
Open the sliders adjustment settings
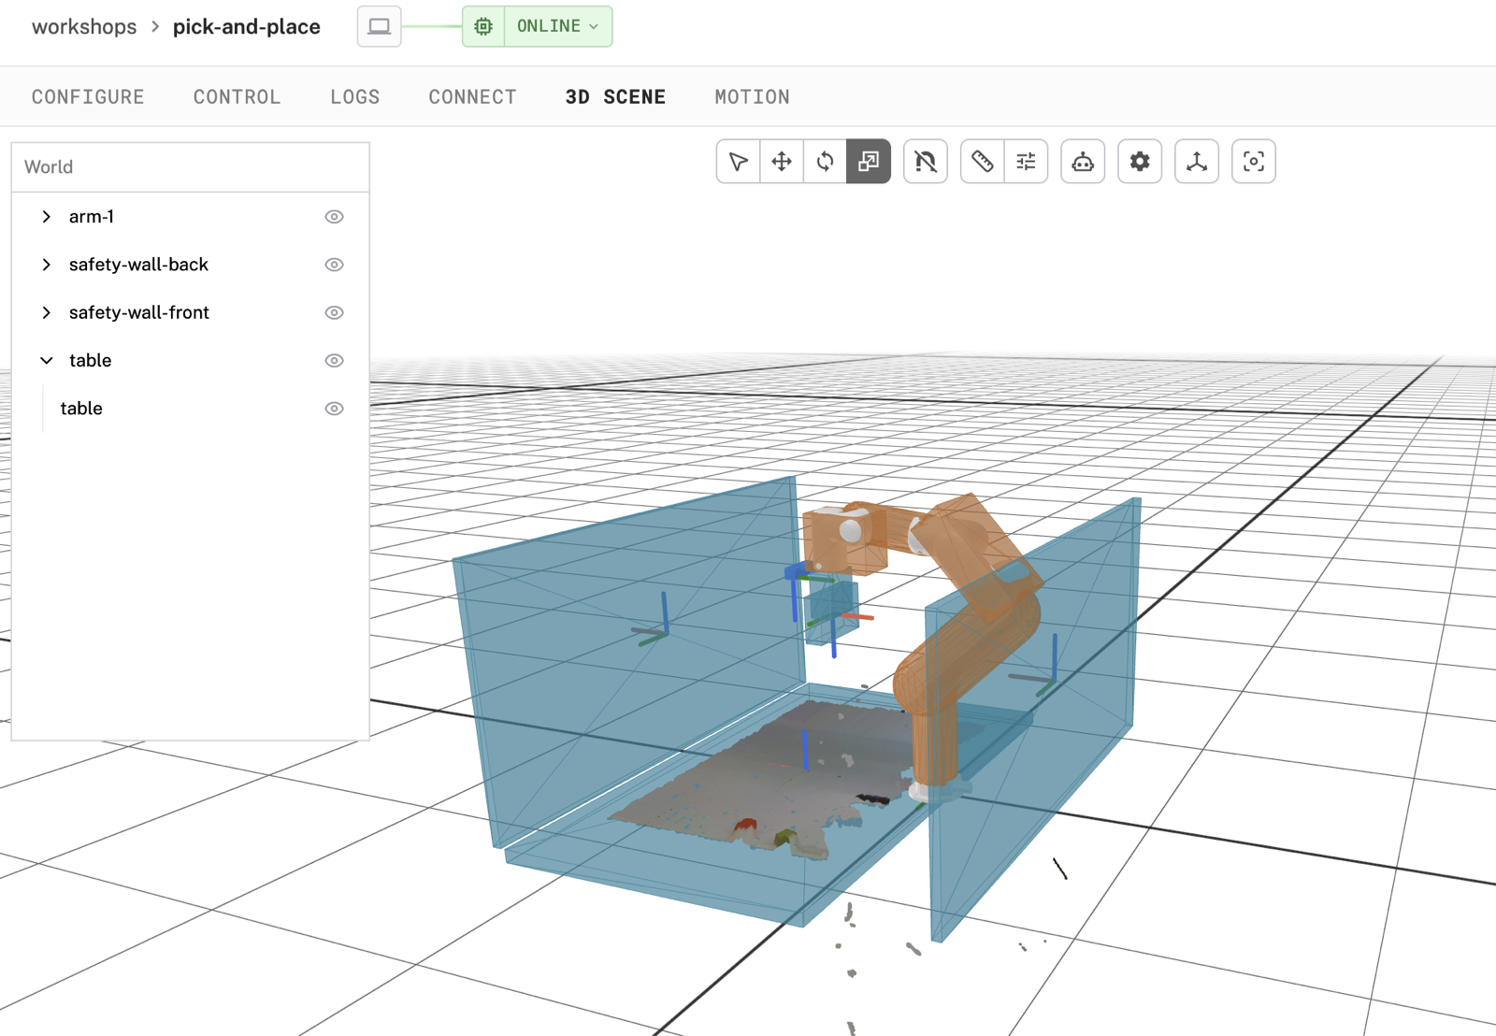pyautogui.click(x=1026, y=162)
